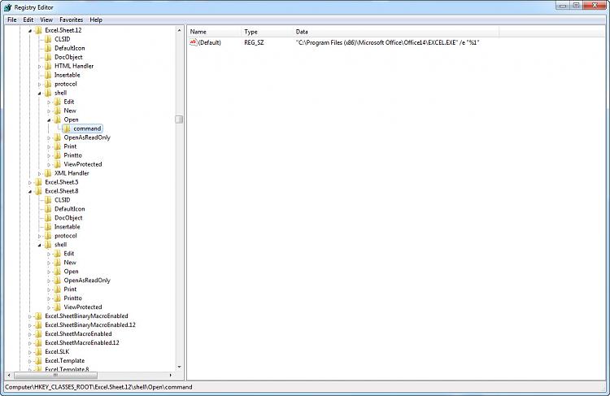Click the status bar registry path
610x396 pixels.
point(98,387)
